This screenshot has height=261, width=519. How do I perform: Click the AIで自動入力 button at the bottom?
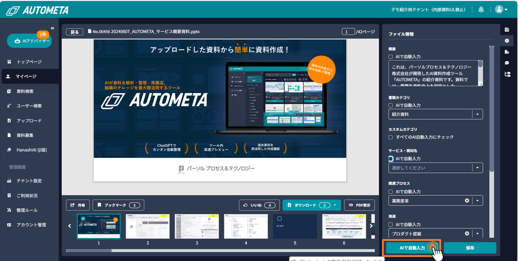pos(412,248)
